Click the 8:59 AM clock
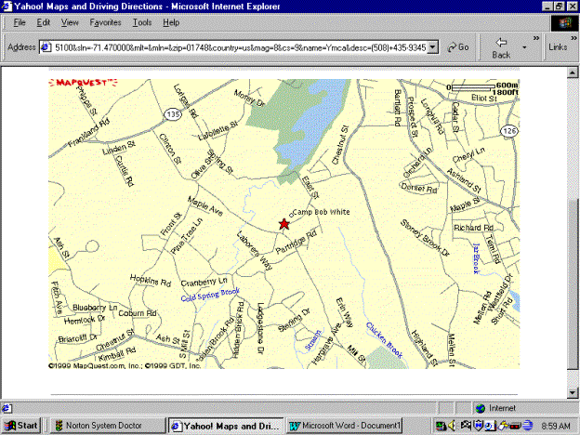The width and height of the screenshot is (580, 435). (x=556, y=426)
